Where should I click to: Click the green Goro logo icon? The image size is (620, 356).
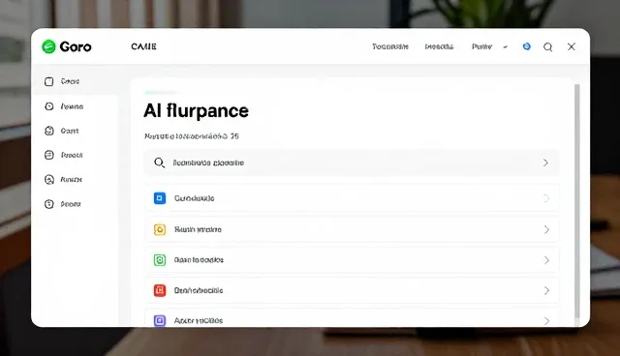(x=48, y=46)
